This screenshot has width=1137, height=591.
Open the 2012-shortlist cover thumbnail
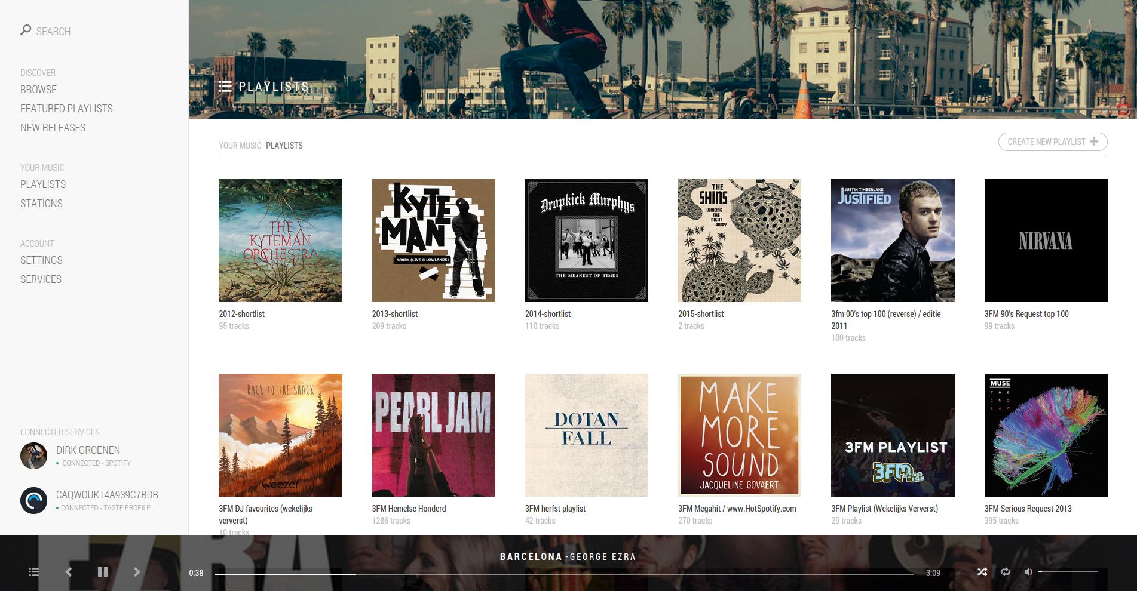click(280, 241)
